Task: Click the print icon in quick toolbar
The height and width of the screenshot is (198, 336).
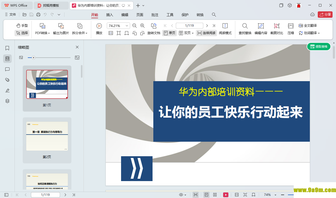Action: [x=38, y=15]
